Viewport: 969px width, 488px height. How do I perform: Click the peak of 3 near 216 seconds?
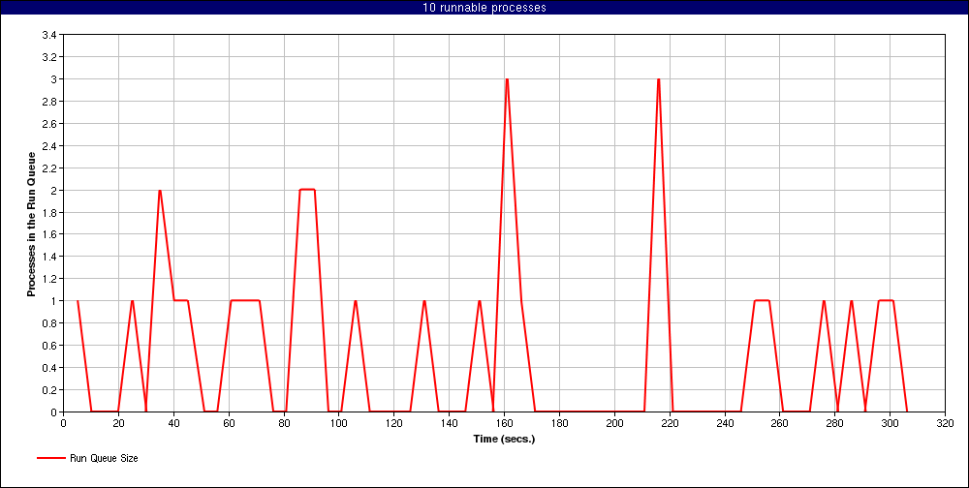pos(659,79)
